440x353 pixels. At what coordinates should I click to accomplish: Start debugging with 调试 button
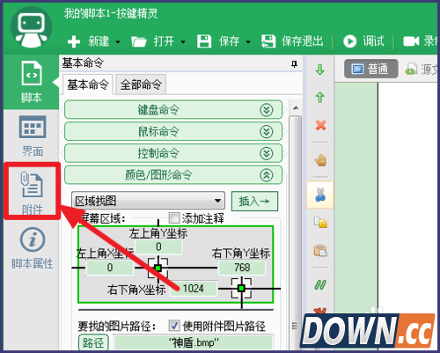tap(363, 41)
